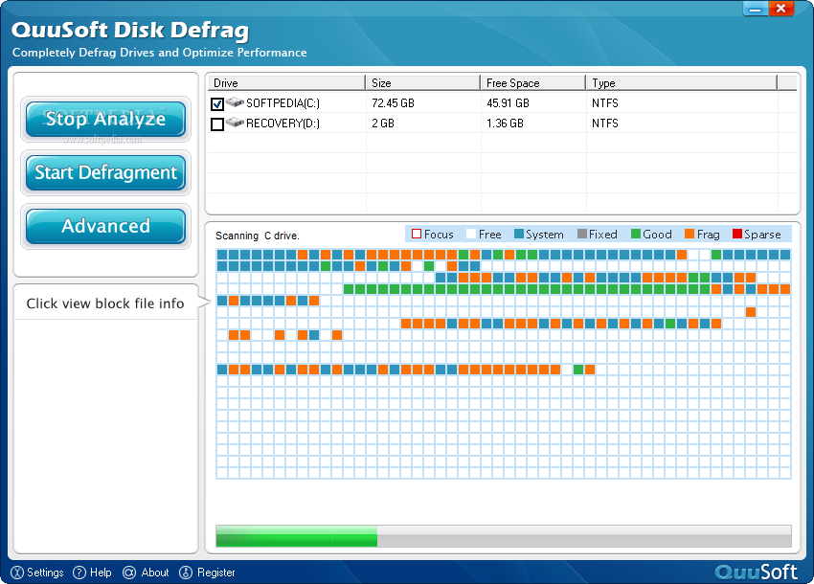Select the SOFTPEDIA(C:) drive name

[x=283, y=103]
